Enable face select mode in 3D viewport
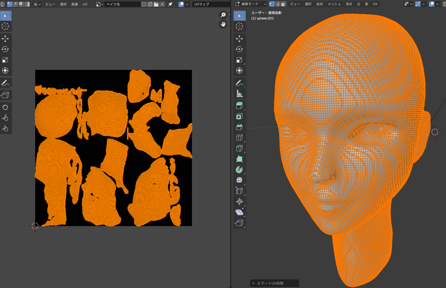The image size is (446, 288). point(283,4)
